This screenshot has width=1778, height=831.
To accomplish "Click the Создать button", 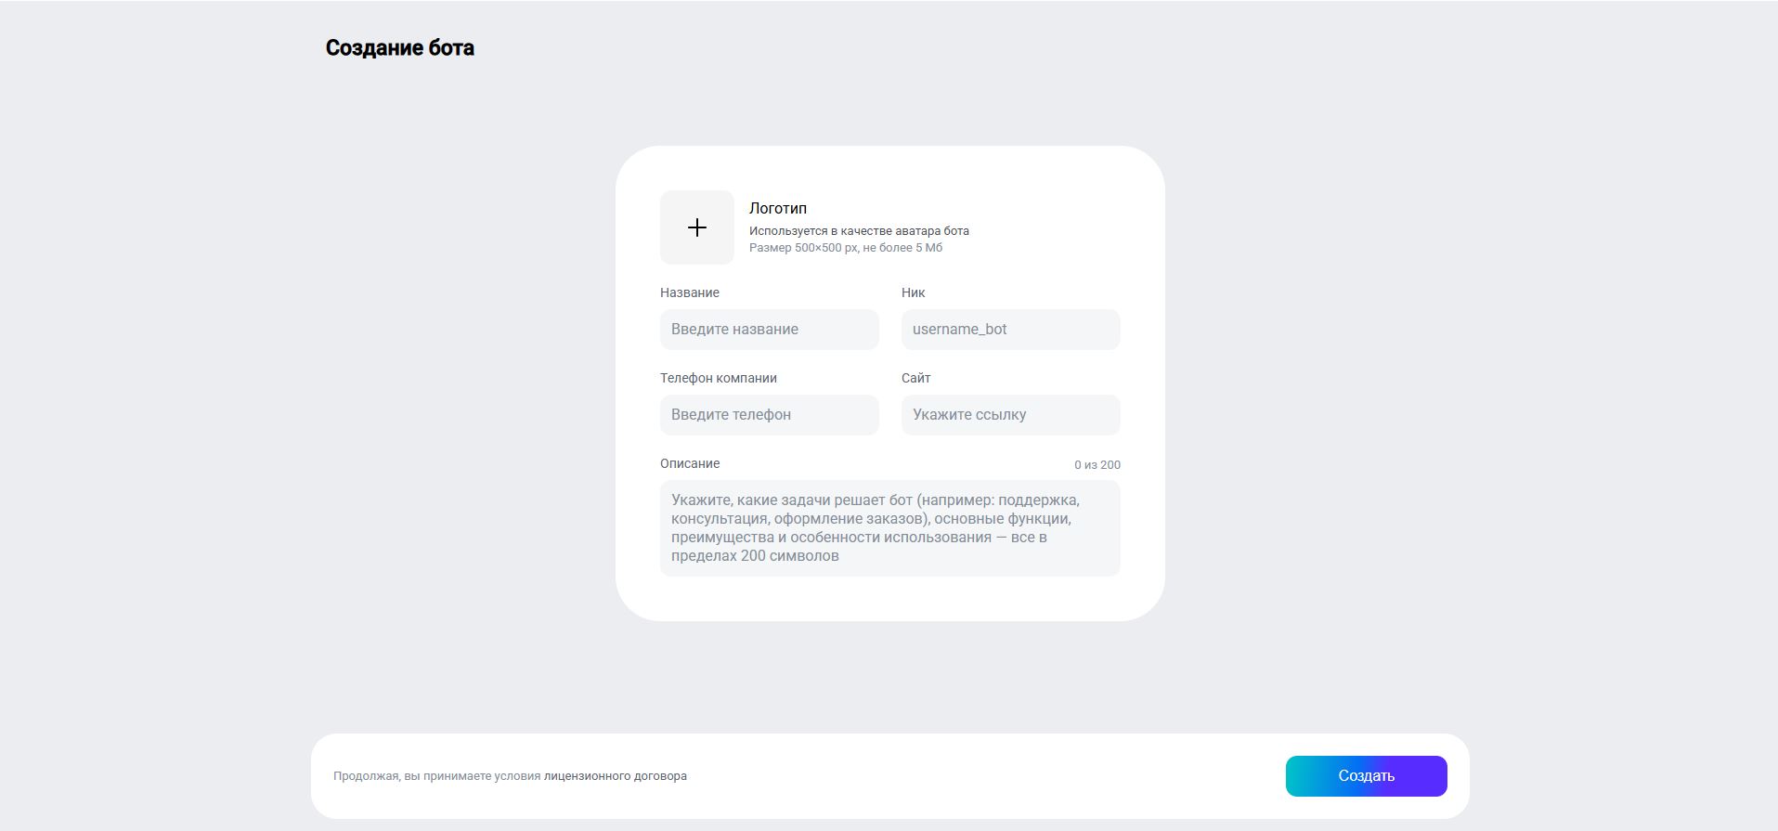I will 1366,776.
